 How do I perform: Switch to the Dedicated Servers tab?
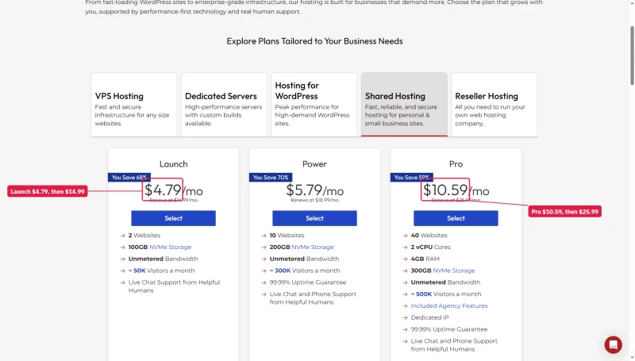click(x=224, y=105)
